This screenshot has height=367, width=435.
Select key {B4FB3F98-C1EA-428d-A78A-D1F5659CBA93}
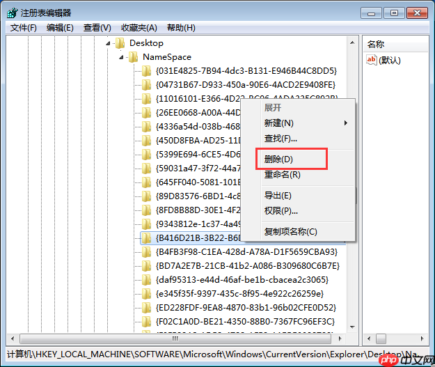pos(246,252)
